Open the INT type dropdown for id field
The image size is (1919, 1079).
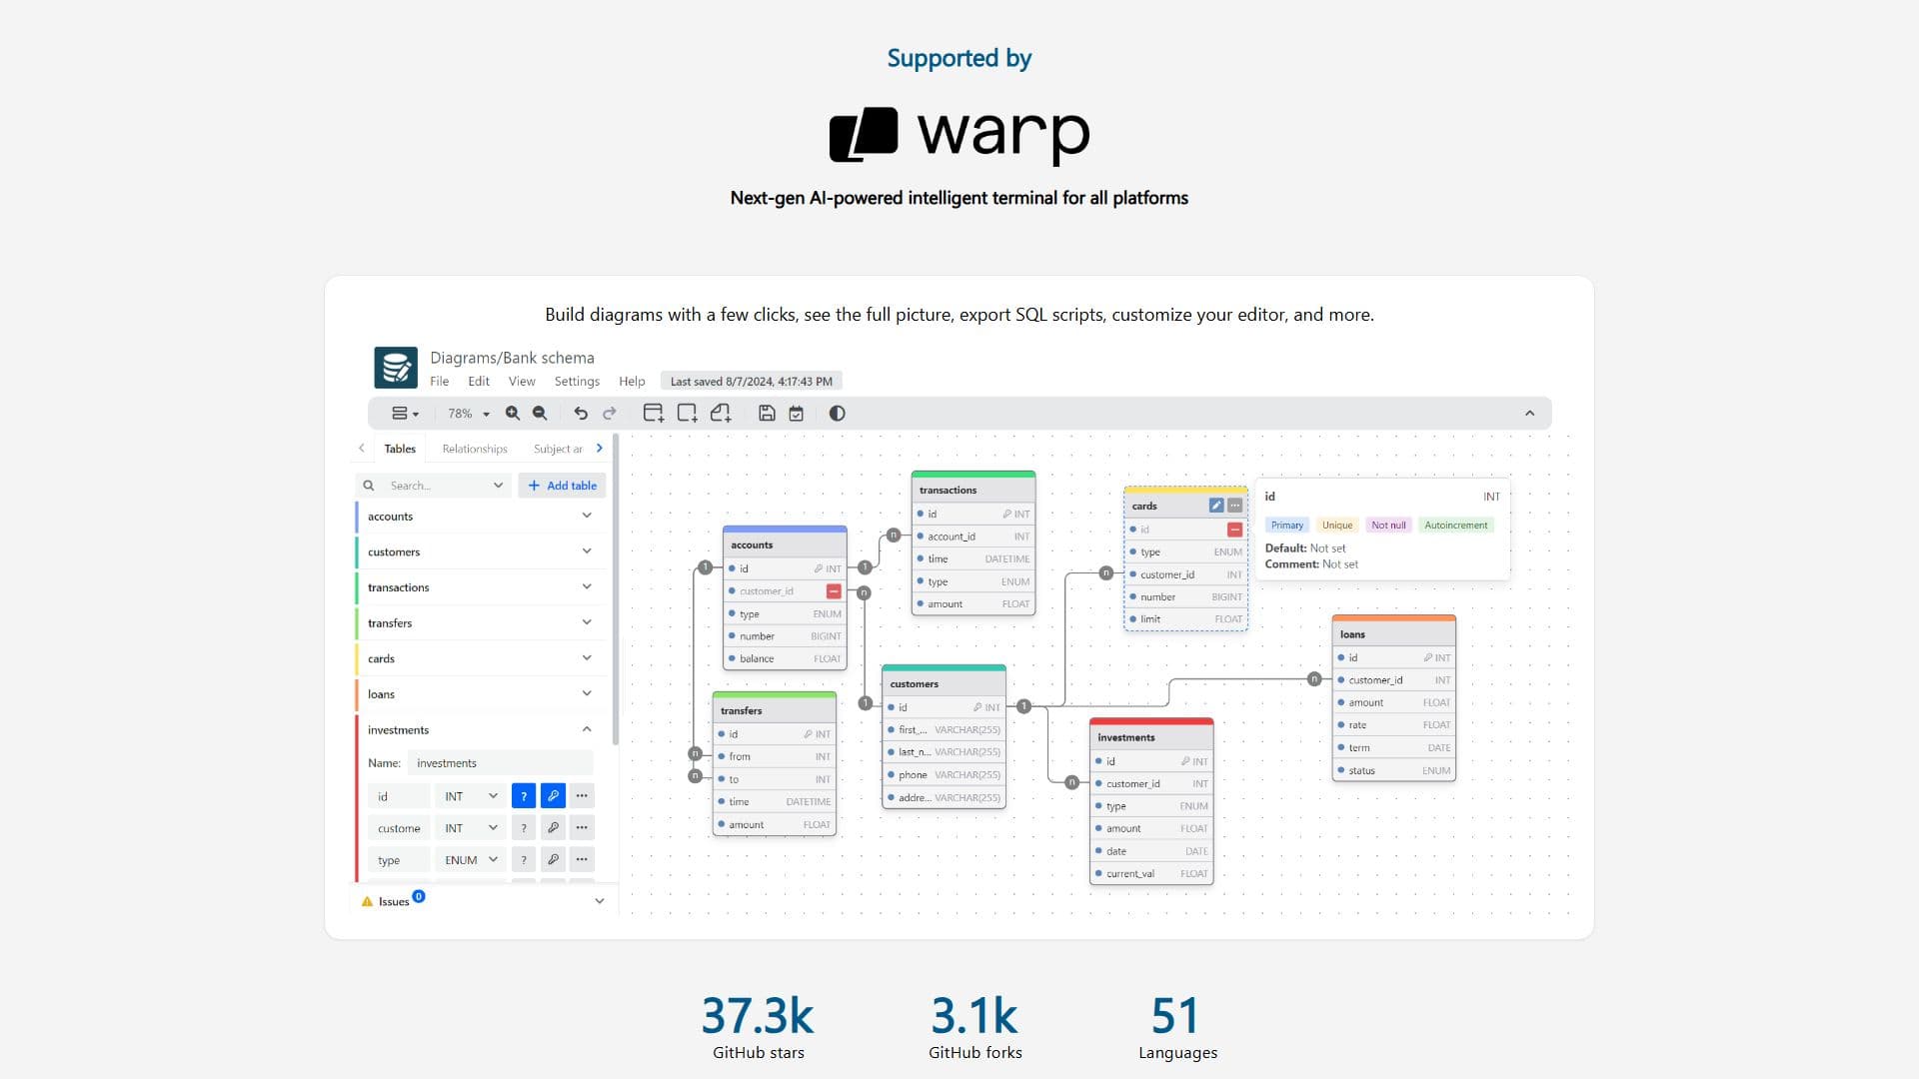click(471, 796)
